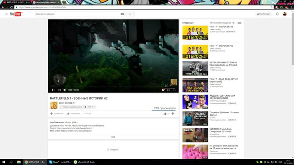
Task: Open µTorrent window from taskbar
Action: coord(84,162)
